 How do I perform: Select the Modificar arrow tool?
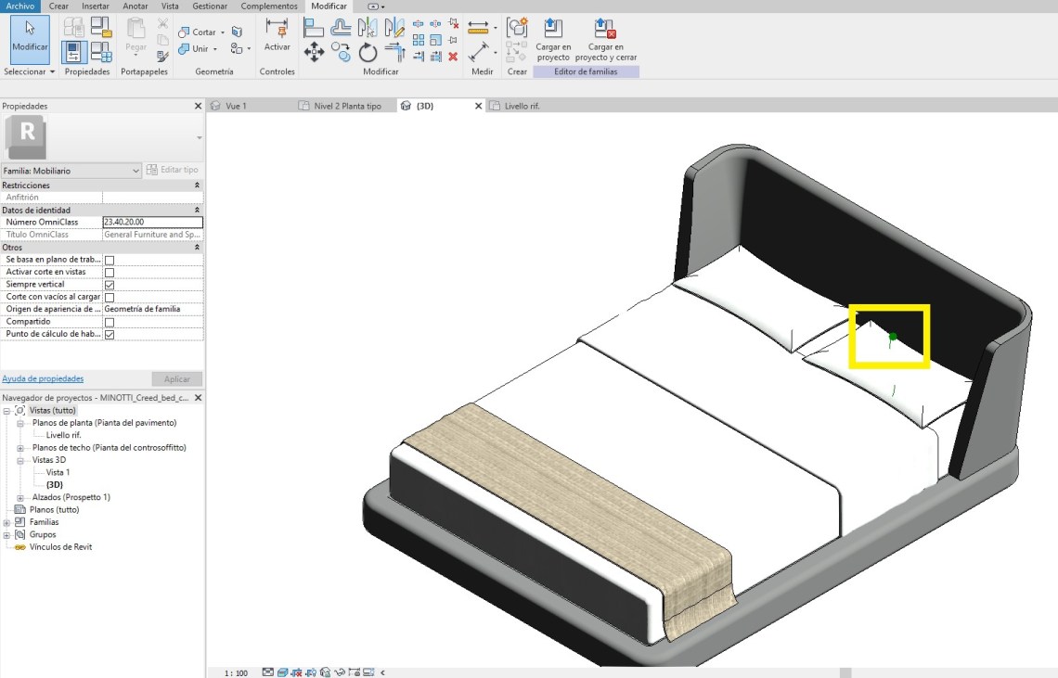coord(30,37)
